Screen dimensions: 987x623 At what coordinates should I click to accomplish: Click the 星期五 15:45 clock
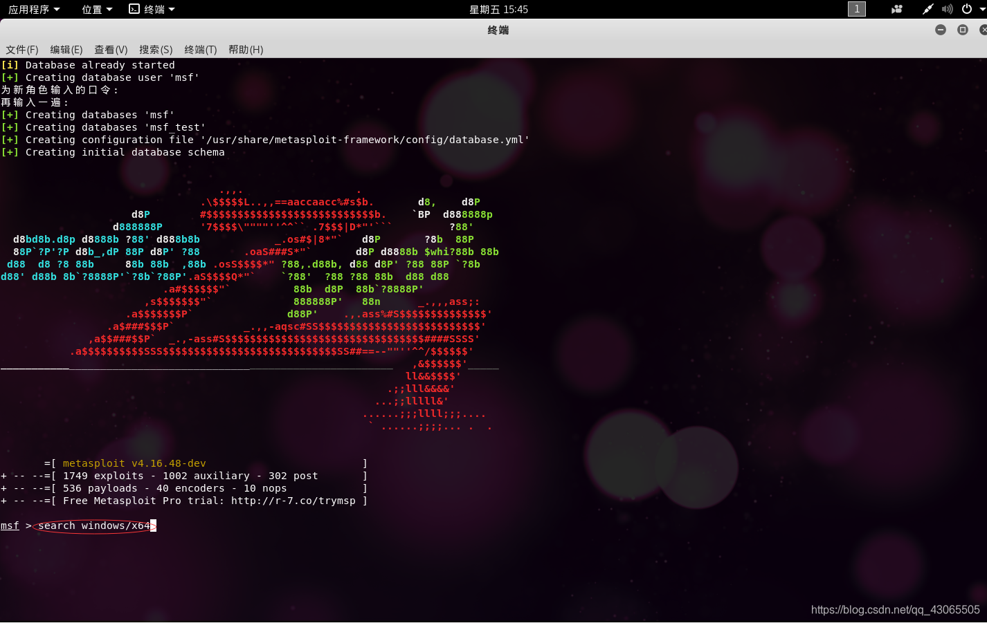[x=498, y=9]
